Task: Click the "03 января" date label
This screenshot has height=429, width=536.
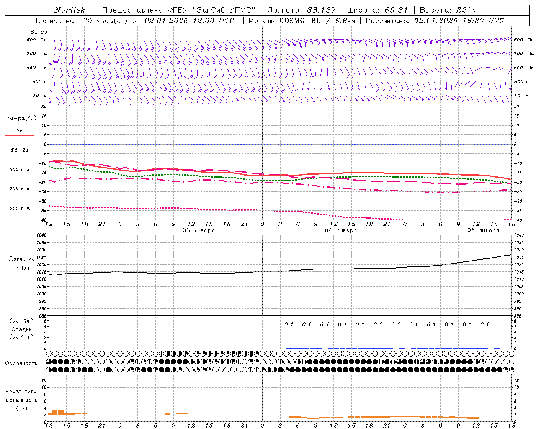Action: pyautogui.click(x=198, y=230)
